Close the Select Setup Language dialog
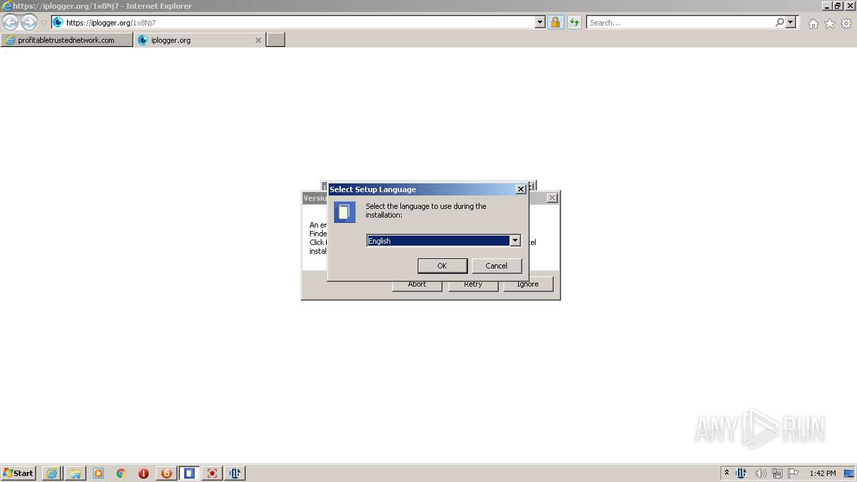The height and width of the screenshot is (482, 857). click(x=520, y=189)
